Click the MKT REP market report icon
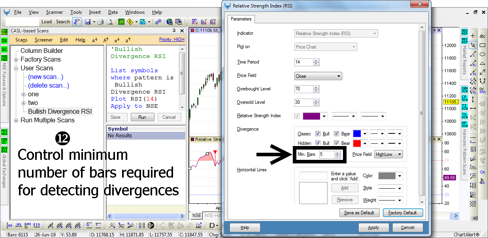The width and height of the screenshot is (488, 238). (x=465, y=41)
